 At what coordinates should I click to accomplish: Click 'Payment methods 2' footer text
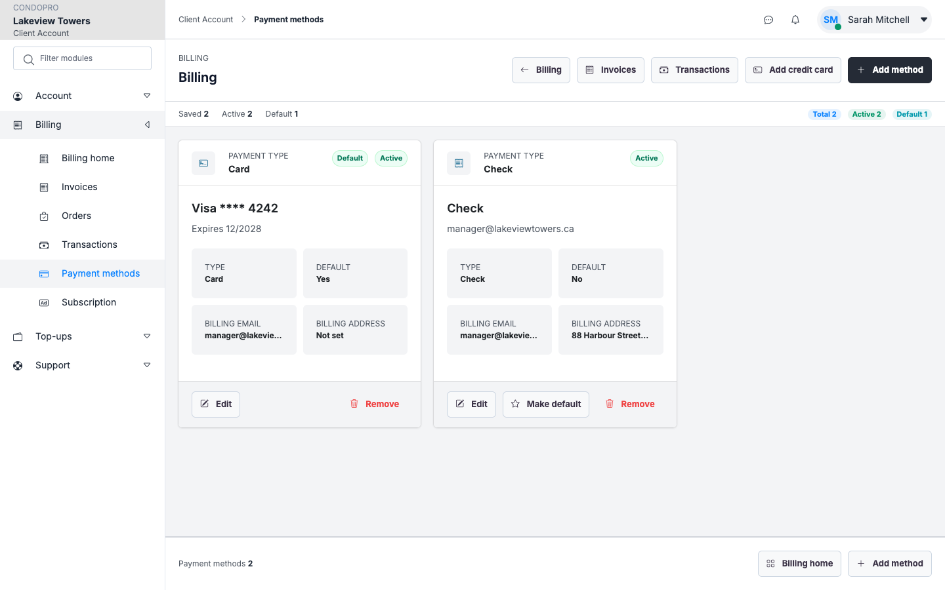[x=215, y=564]
